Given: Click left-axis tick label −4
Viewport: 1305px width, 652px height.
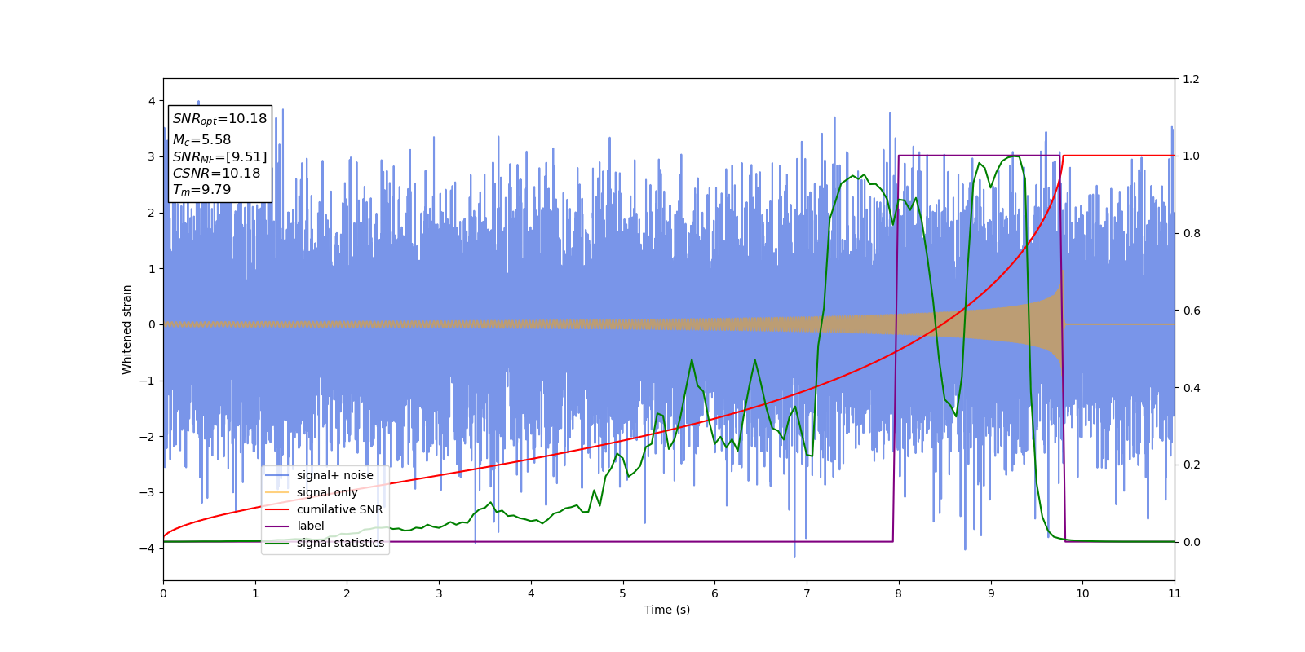Looking at the screenshot, I should (148, 548).
